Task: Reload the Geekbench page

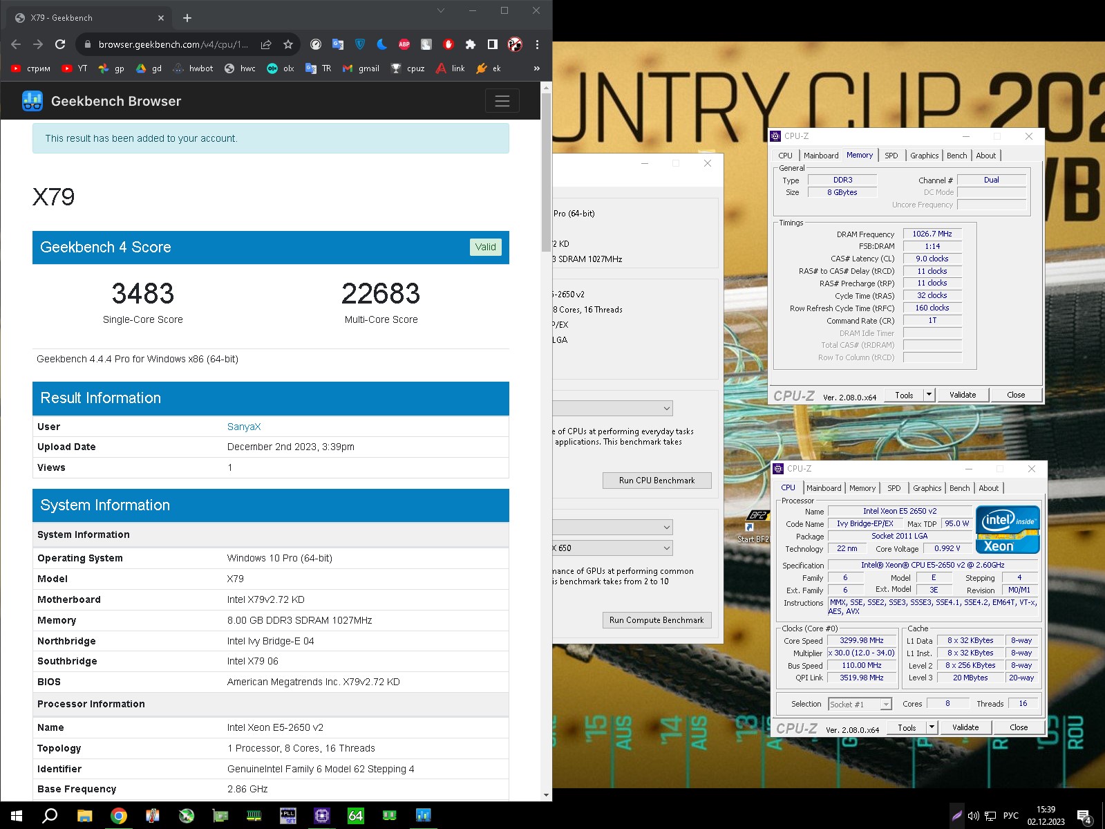Action: pyautogui.click(x=60, y=44)
